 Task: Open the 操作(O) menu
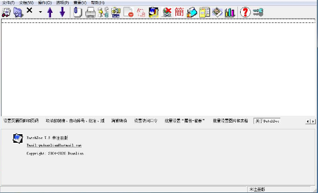pyautogui.click(x=45, y=3)
